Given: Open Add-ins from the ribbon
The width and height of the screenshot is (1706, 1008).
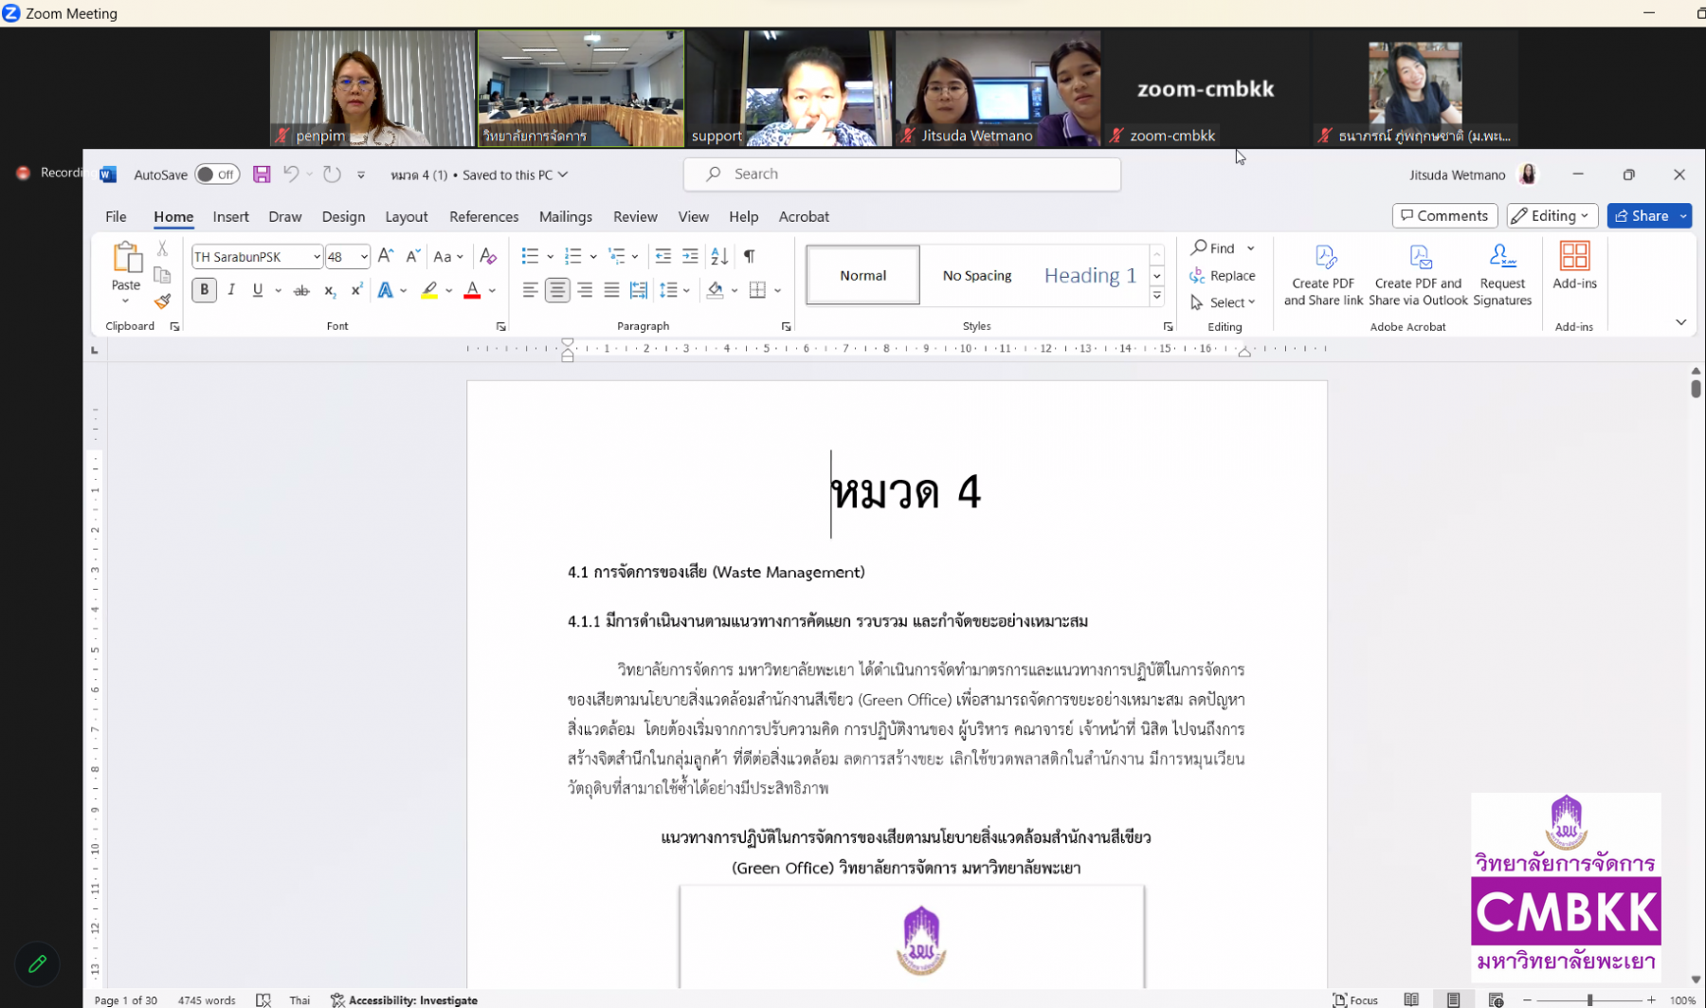Looking at the screenshot, I should [1573, 266].
